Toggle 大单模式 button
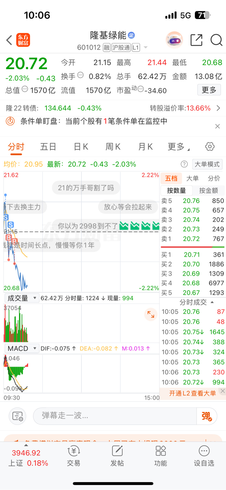 (207, 164)
